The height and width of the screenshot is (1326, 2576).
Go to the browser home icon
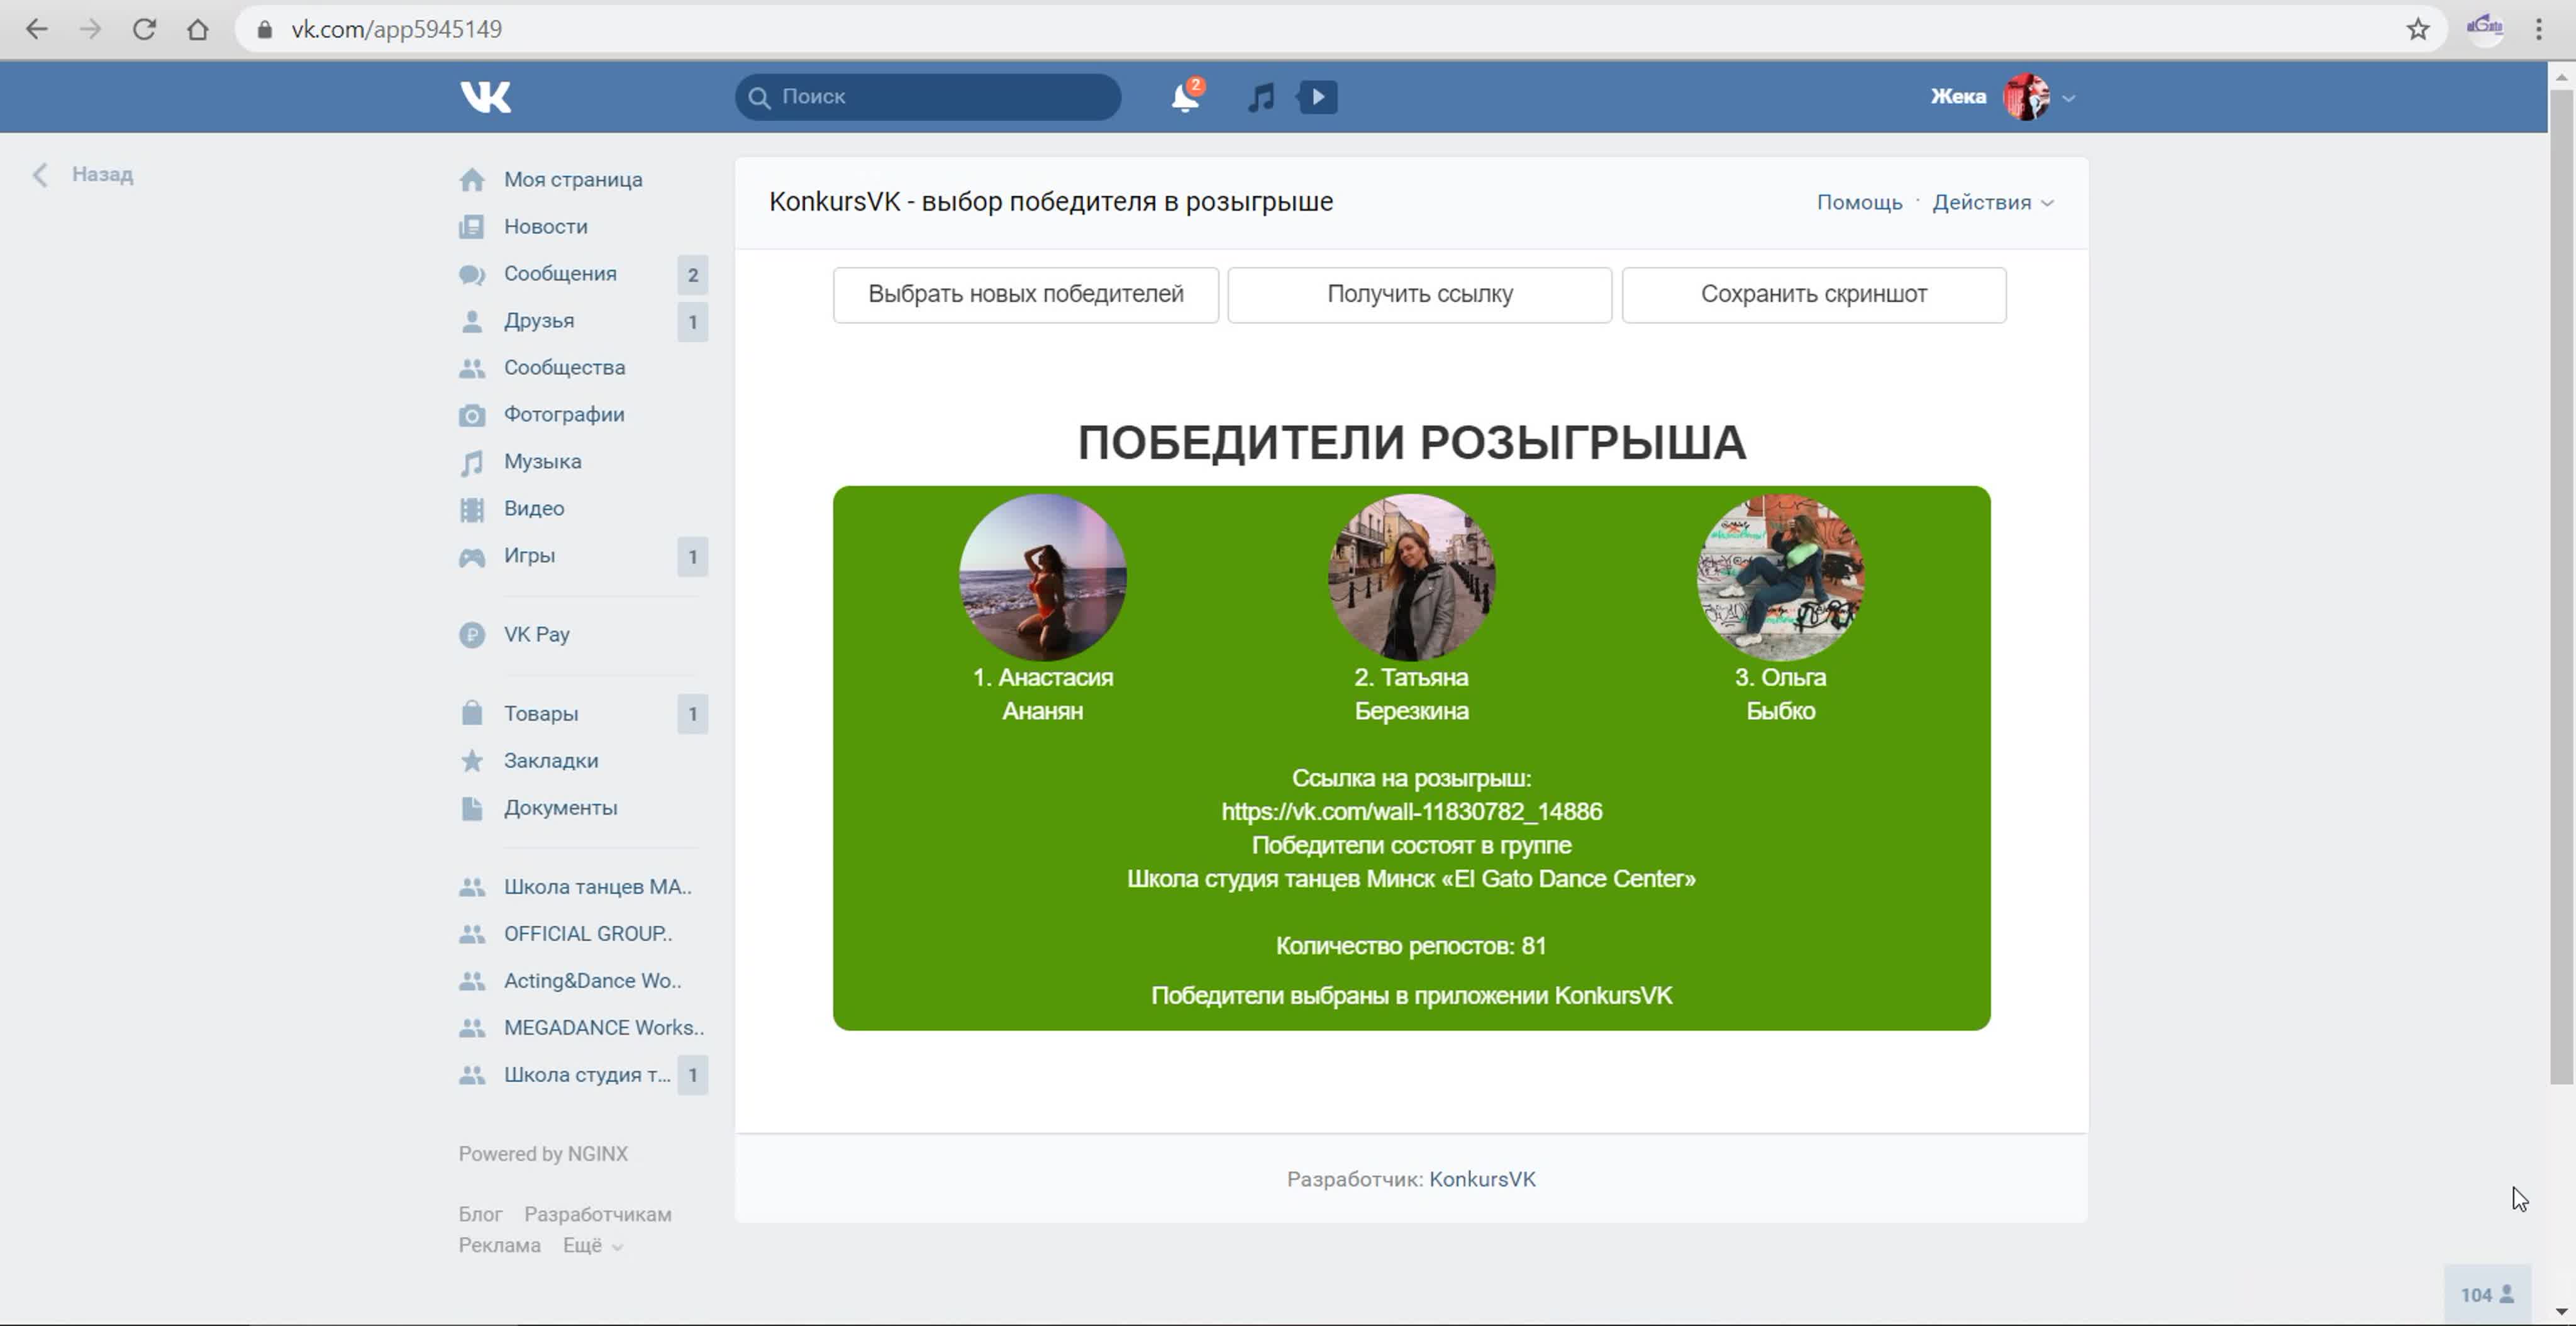198,29
